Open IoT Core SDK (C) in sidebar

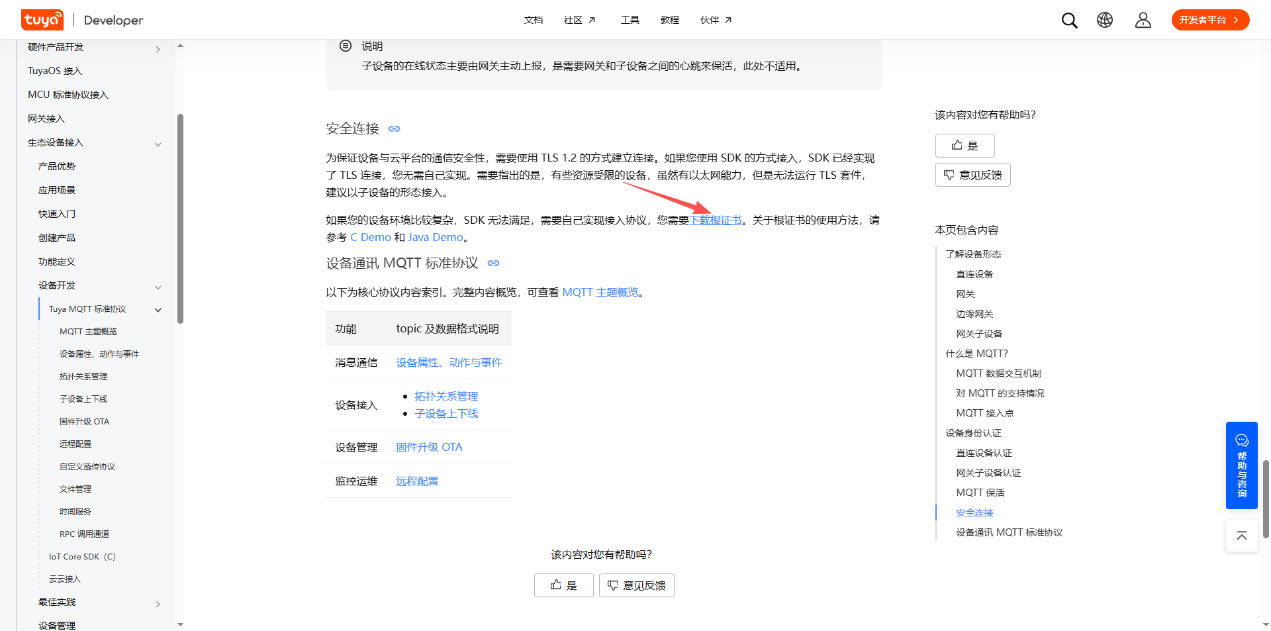click(x=82, y=557)
